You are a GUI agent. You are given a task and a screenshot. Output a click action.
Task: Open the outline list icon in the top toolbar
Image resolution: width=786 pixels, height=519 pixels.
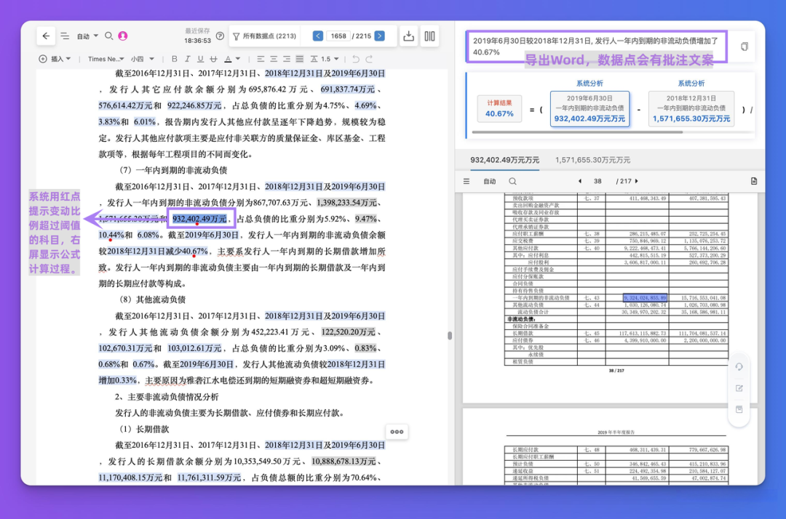click(65, 36)
